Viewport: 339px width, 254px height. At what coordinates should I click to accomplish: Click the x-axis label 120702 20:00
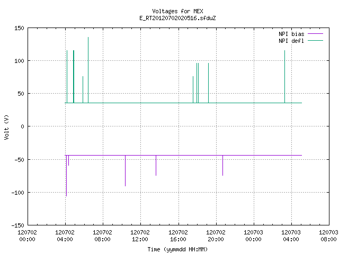pos(216,235)
